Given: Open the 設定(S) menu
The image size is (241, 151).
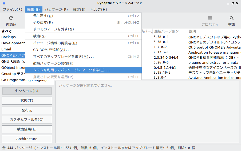Looking at the screenshot, I should coord(79,10).
